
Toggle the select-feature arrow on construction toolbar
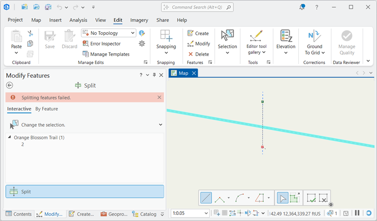[x=283, y=198]
